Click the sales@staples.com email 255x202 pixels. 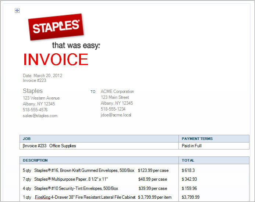[40, 116]
